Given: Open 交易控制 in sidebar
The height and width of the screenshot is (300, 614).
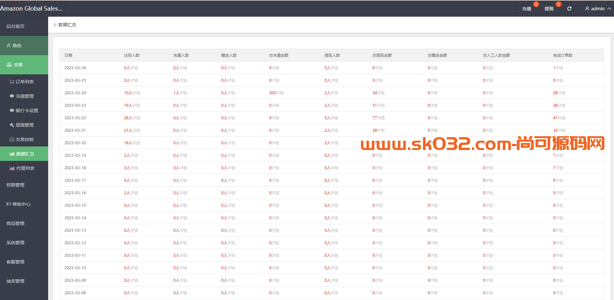Looking at the screenshot, I should (x=24, y=139).
